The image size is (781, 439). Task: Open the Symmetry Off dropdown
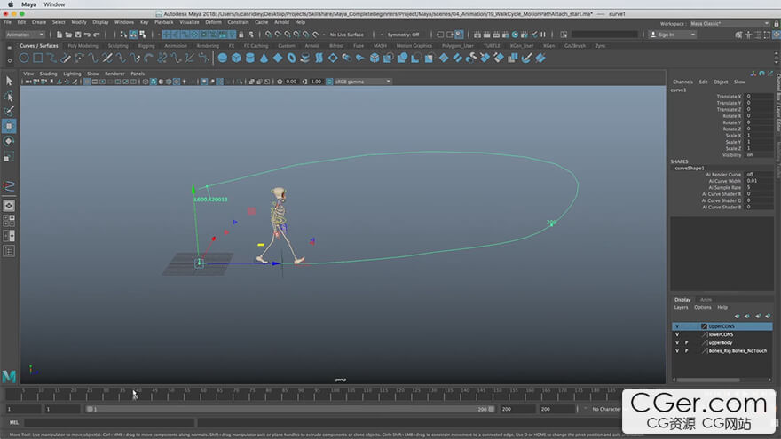[404, 35]
